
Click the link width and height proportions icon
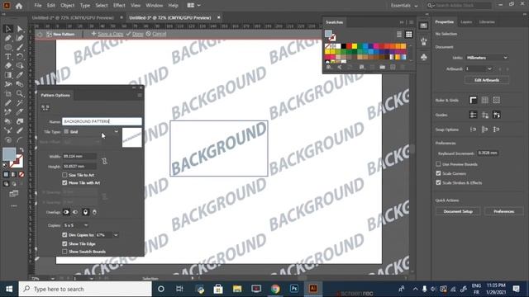coord(104,162)
